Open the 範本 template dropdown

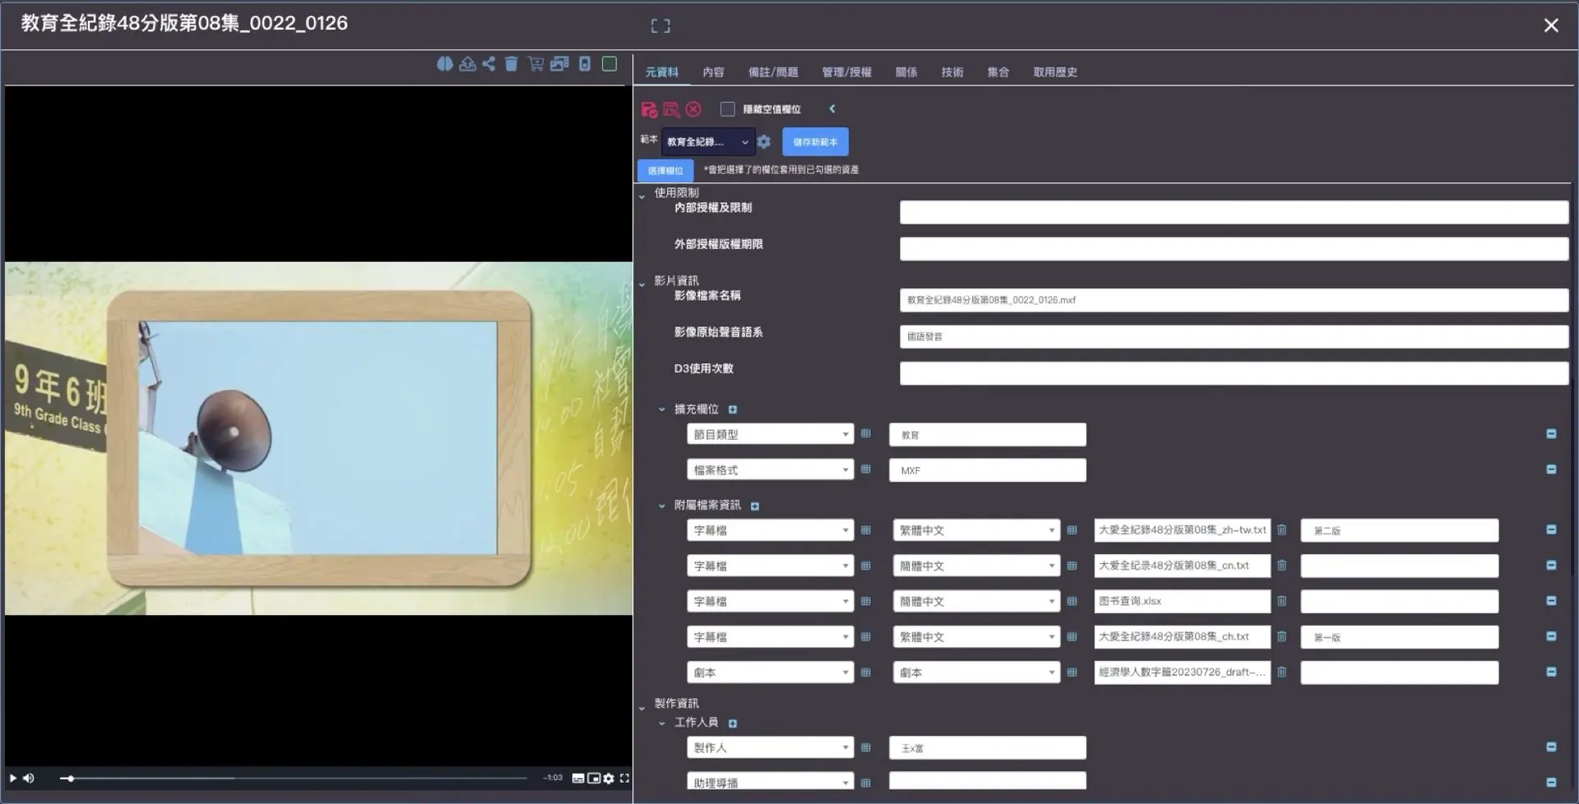(707, 142)
